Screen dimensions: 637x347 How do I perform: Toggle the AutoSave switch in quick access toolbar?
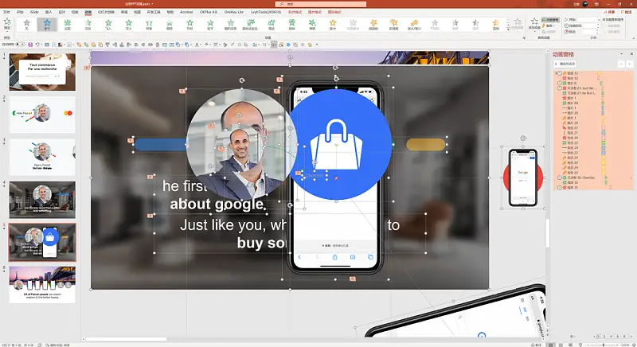[x=19, y=45]
